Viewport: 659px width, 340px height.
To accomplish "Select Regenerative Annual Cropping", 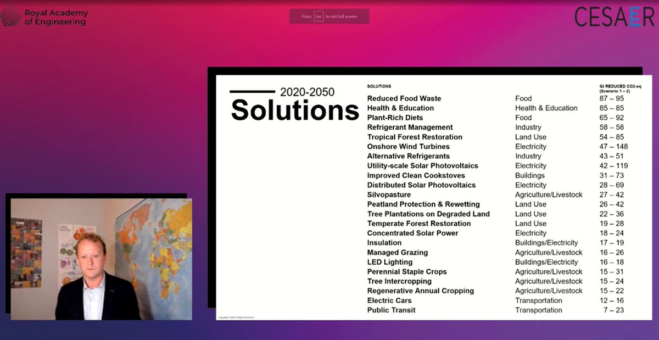I will [420, 291].
